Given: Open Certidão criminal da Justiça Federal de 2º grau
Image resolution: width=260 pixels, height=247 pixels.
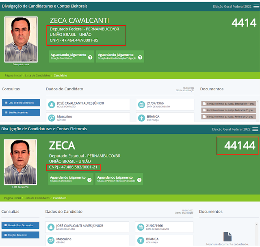Looking at the screenshot, I should [228, 117].
